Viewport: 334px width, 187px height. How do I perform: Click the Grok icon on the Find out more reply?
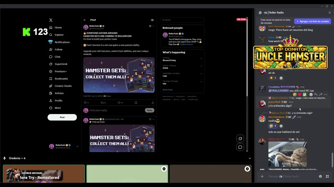[150, 119]
